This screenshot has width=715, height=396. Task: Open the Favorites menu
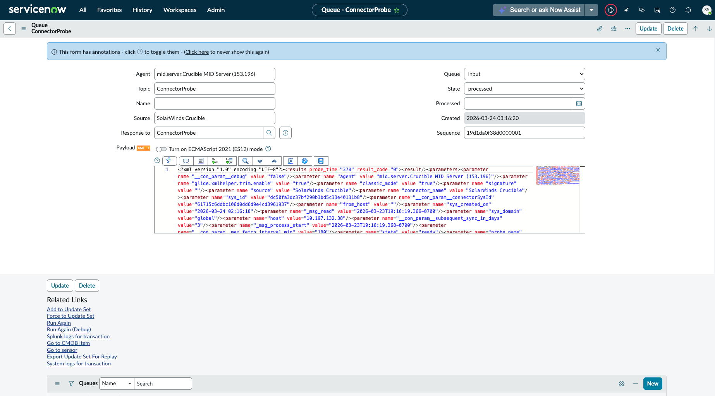(x=109, y=10)
